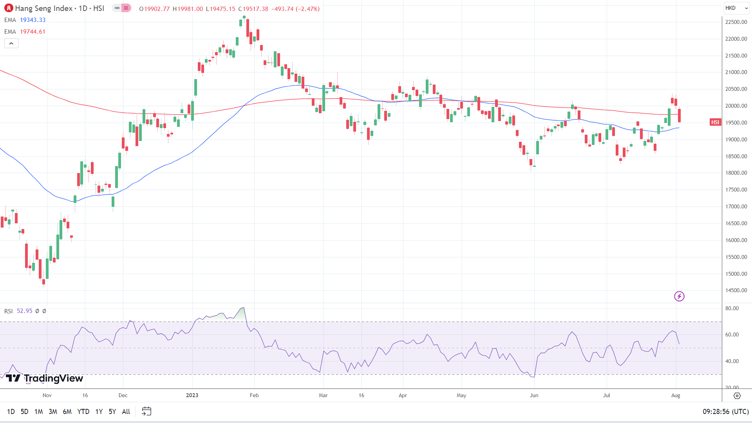Show All data range
The height and width of the screenshot is (423, 752).
pos(126,412)
